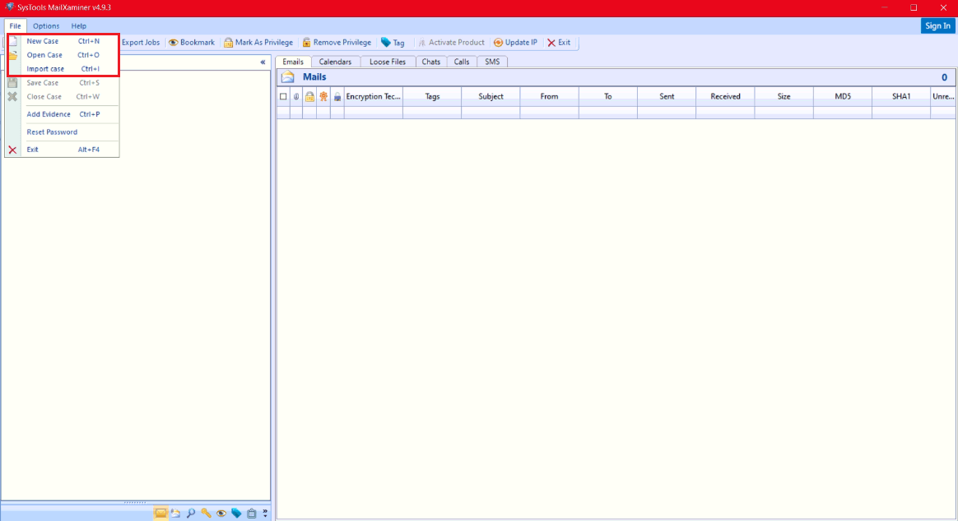Click Mark As Privilege in toolbar
This screenshot has height=521, width=958.
tap(258, 43)
